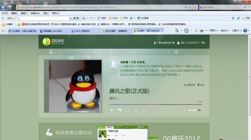Adjust the player volume slider
The width and height of the screenshot is (251, 140).
click(194, 110)
